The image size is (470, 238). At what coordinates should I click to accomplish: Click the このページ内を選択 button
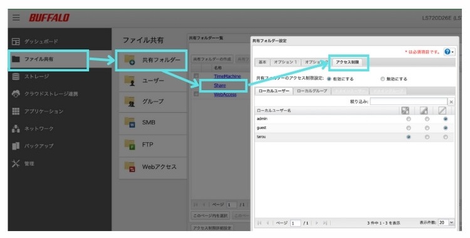[x=211, y=215]
